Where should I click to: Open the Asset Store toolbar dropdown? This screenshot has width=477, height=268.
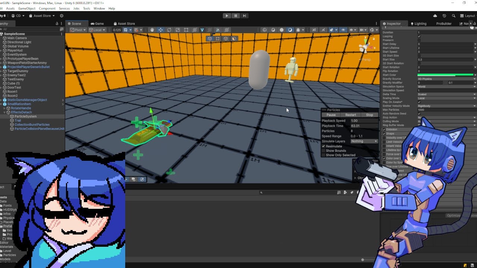click(x=42, y=16)
